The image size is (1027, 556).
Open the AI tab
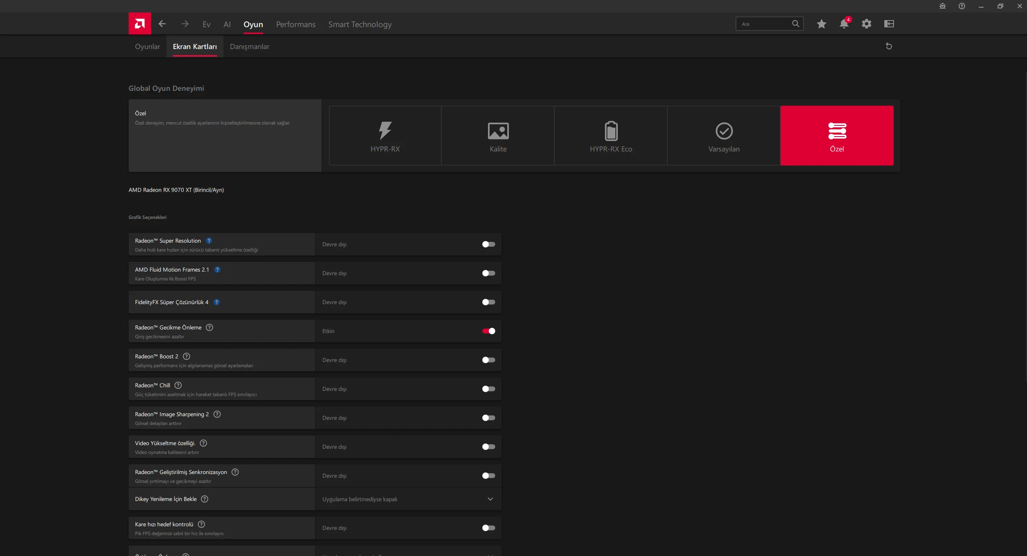pyautogui.click(x=227, y=25)
